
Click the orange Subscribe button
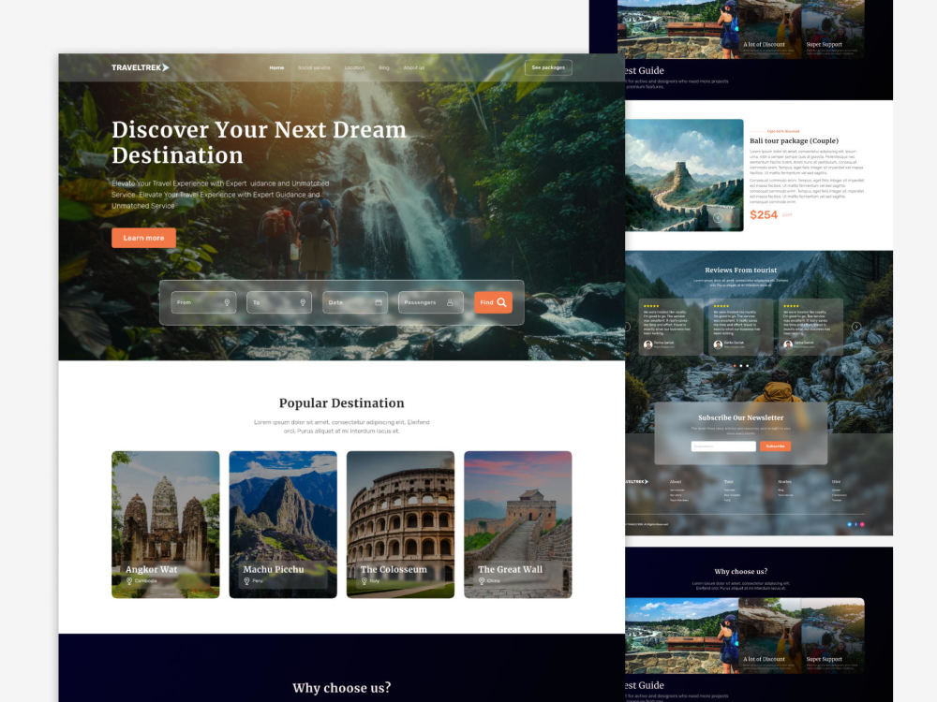(775, 446)
